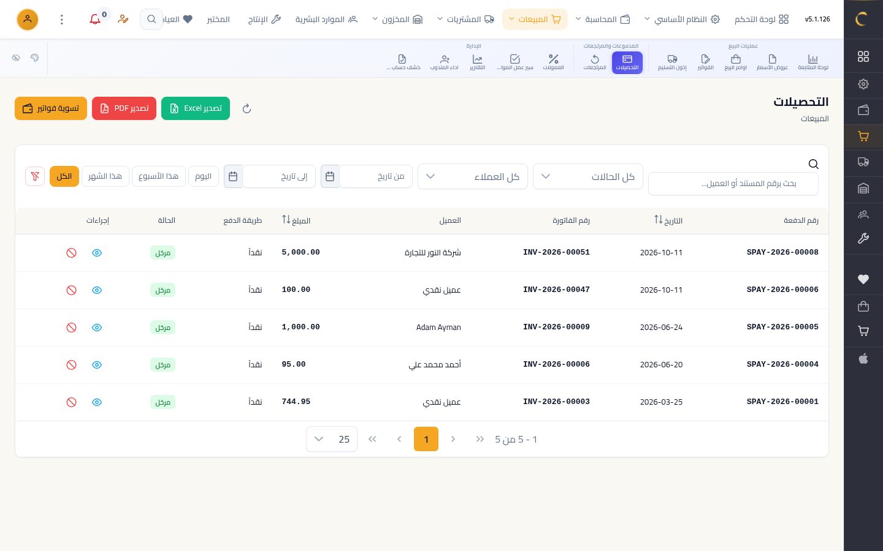The height and width of the screenshot is (551, 883).
Task: Open عروض الأسعار quotations
Action: click(x=772, y=62)
